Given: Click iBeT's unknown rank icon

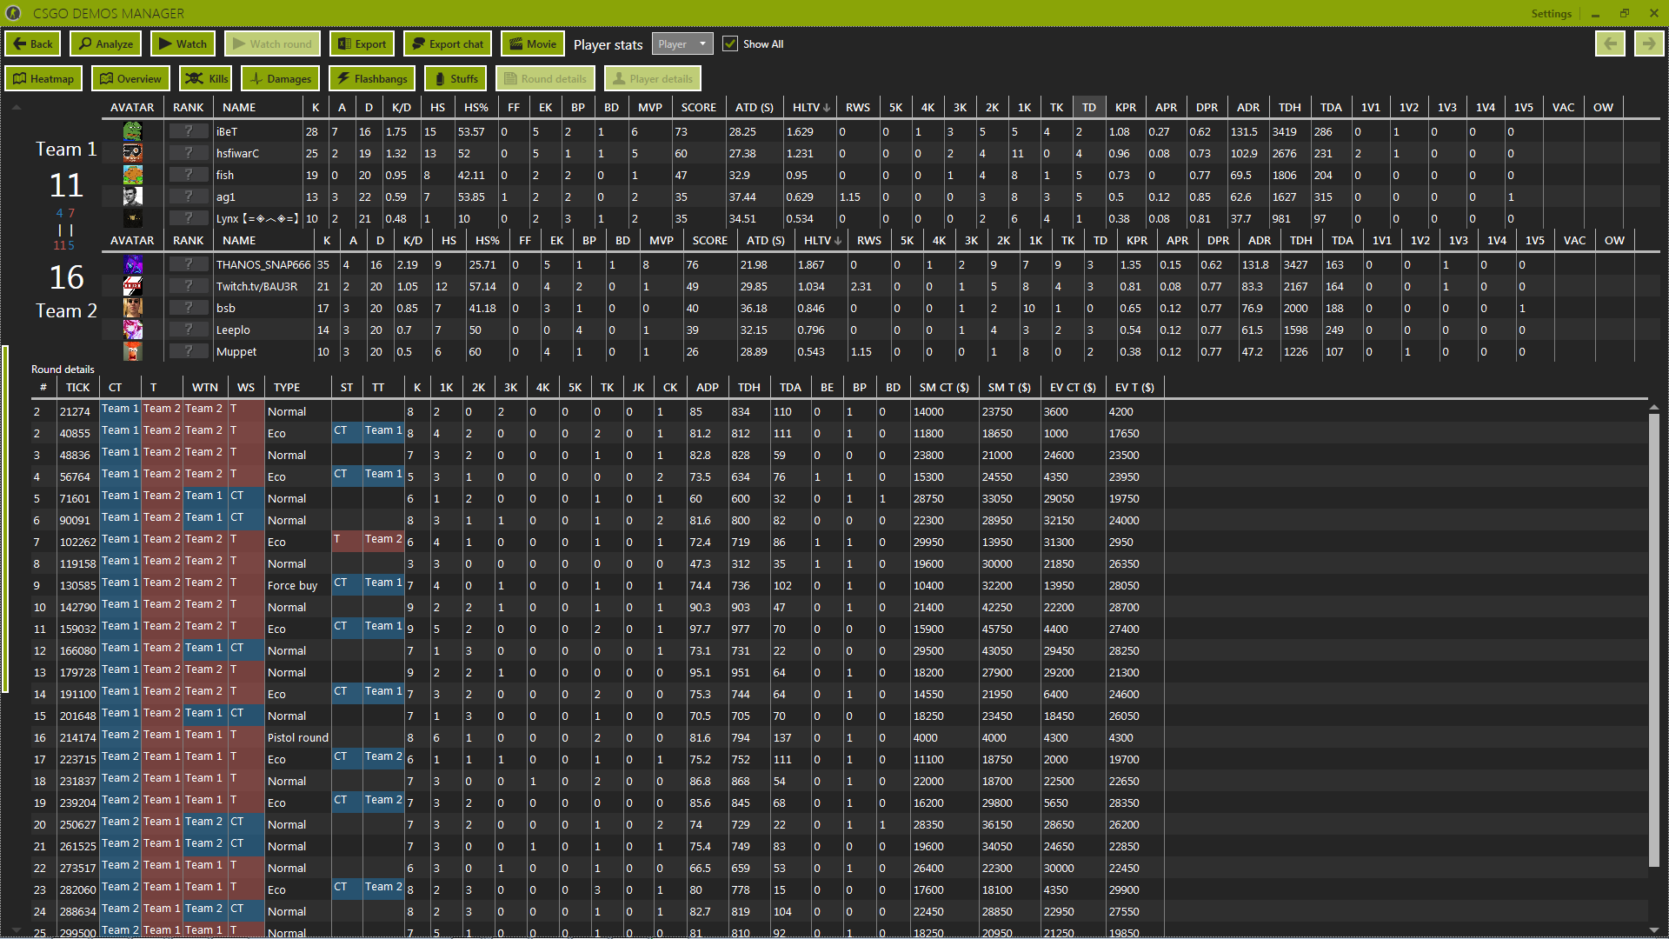Looking at the screenshot, I should pos(188,131).
